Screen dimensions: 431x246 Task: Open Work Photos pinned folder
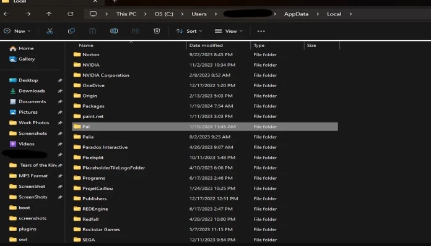[x=29, y=123]
